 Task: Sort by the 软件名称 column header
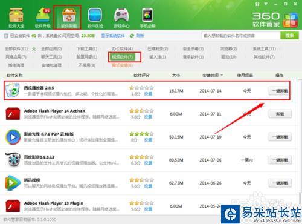[14, 76]
